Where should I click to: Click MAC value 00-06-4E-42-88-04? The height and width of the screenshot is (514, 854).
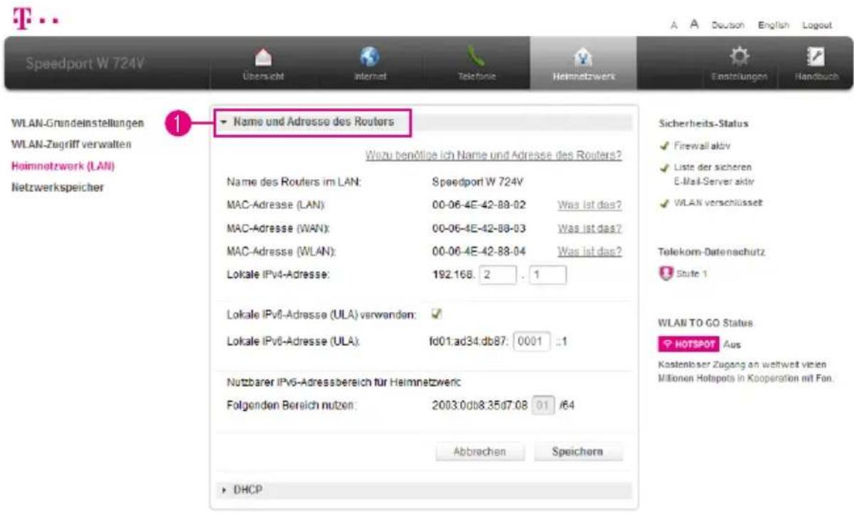tap(479, 252)
